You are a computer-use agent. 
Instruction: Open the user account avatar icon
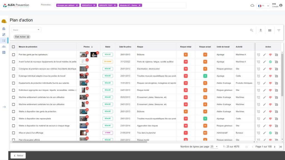[x=281, y=5]
